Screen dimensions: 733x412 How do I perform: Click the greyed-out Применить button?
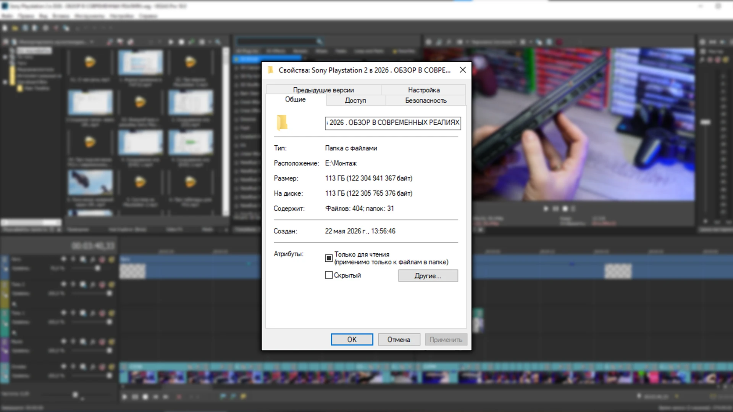(x=446, y=340)
